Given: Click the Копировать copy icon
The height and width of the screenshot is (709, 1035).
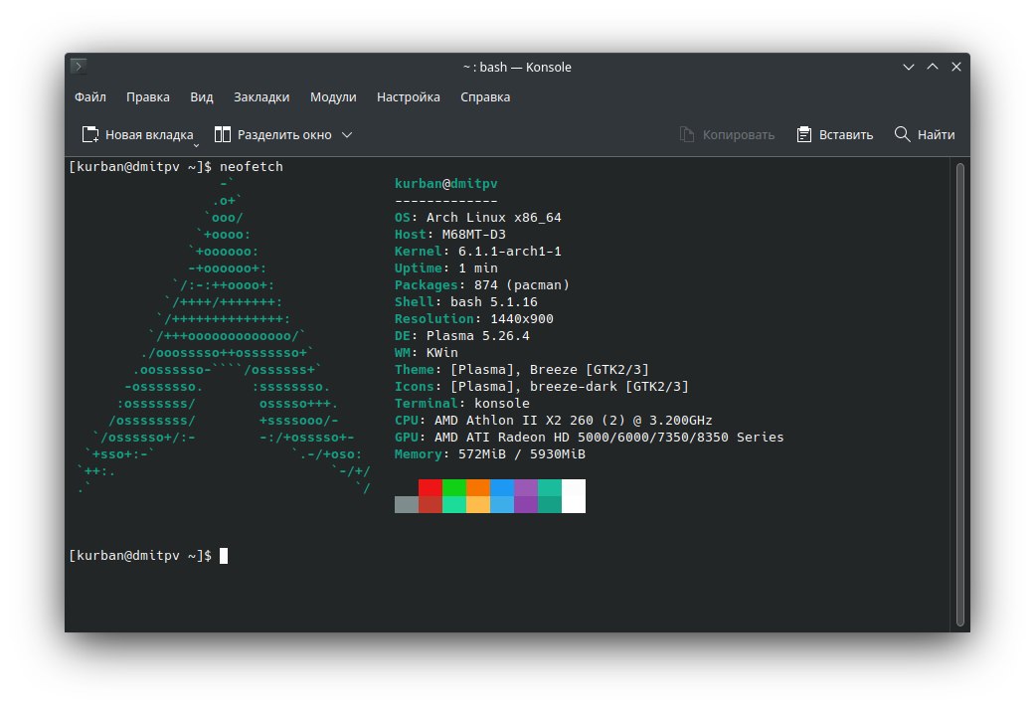Looking at the screenshot, I should point(686,134).
